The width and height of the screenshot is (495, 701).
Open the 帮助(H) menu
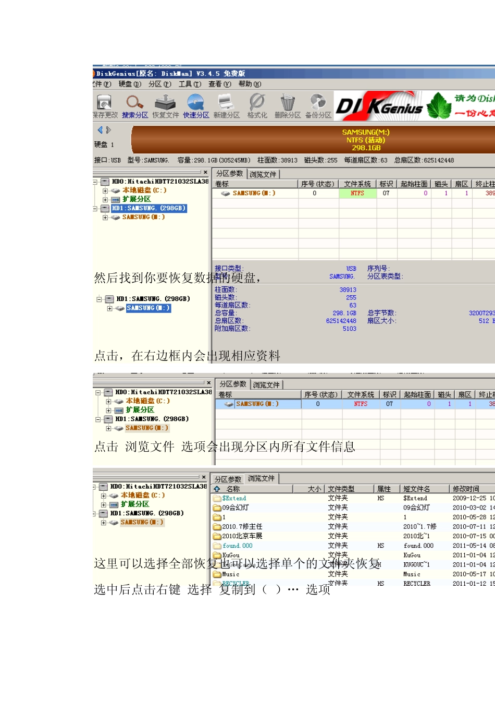click(x=250, y=84)
